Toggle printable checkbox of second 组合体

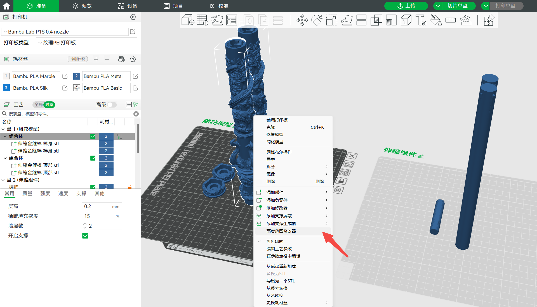93,158
